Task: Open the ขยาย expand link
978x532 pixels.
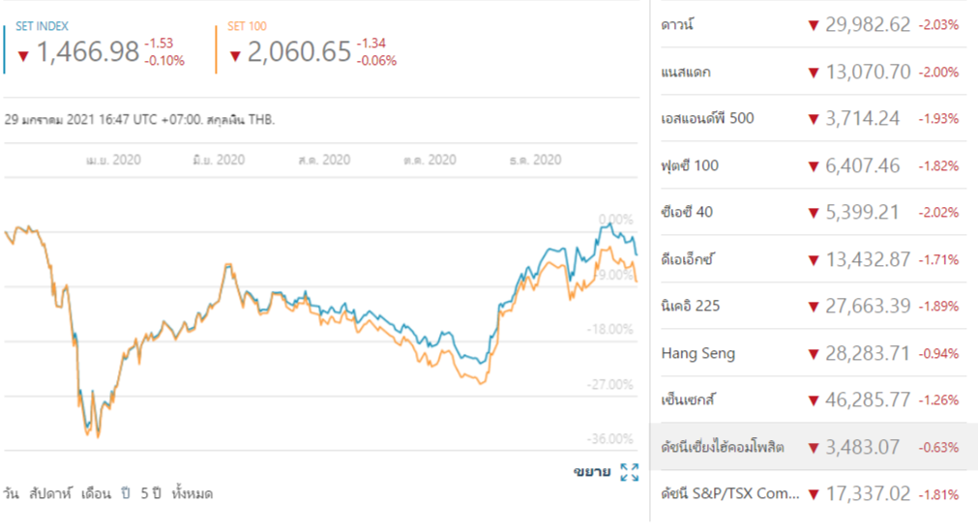Action: [591, 472]
